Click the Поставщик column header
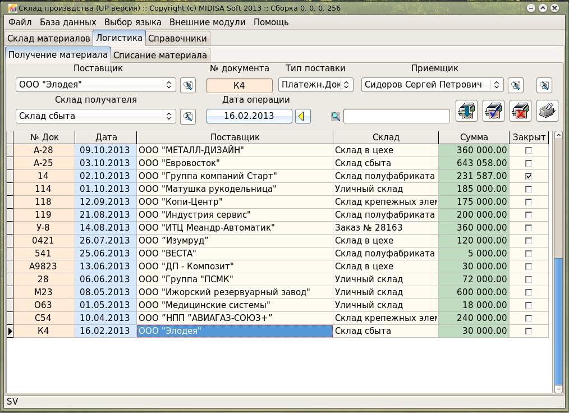Viewport: 569px width, 413px height. [235, 137]
